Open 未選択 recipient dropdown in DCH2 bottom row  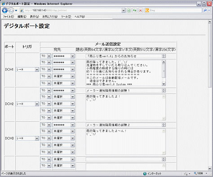click(x=63, y=118)
